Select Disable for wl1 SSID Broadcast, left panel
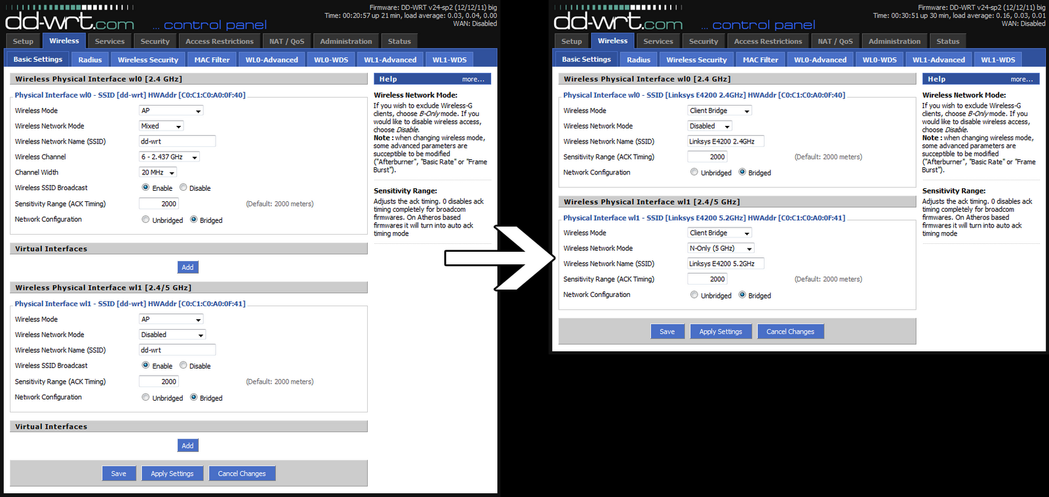 [x=183, y=365]
